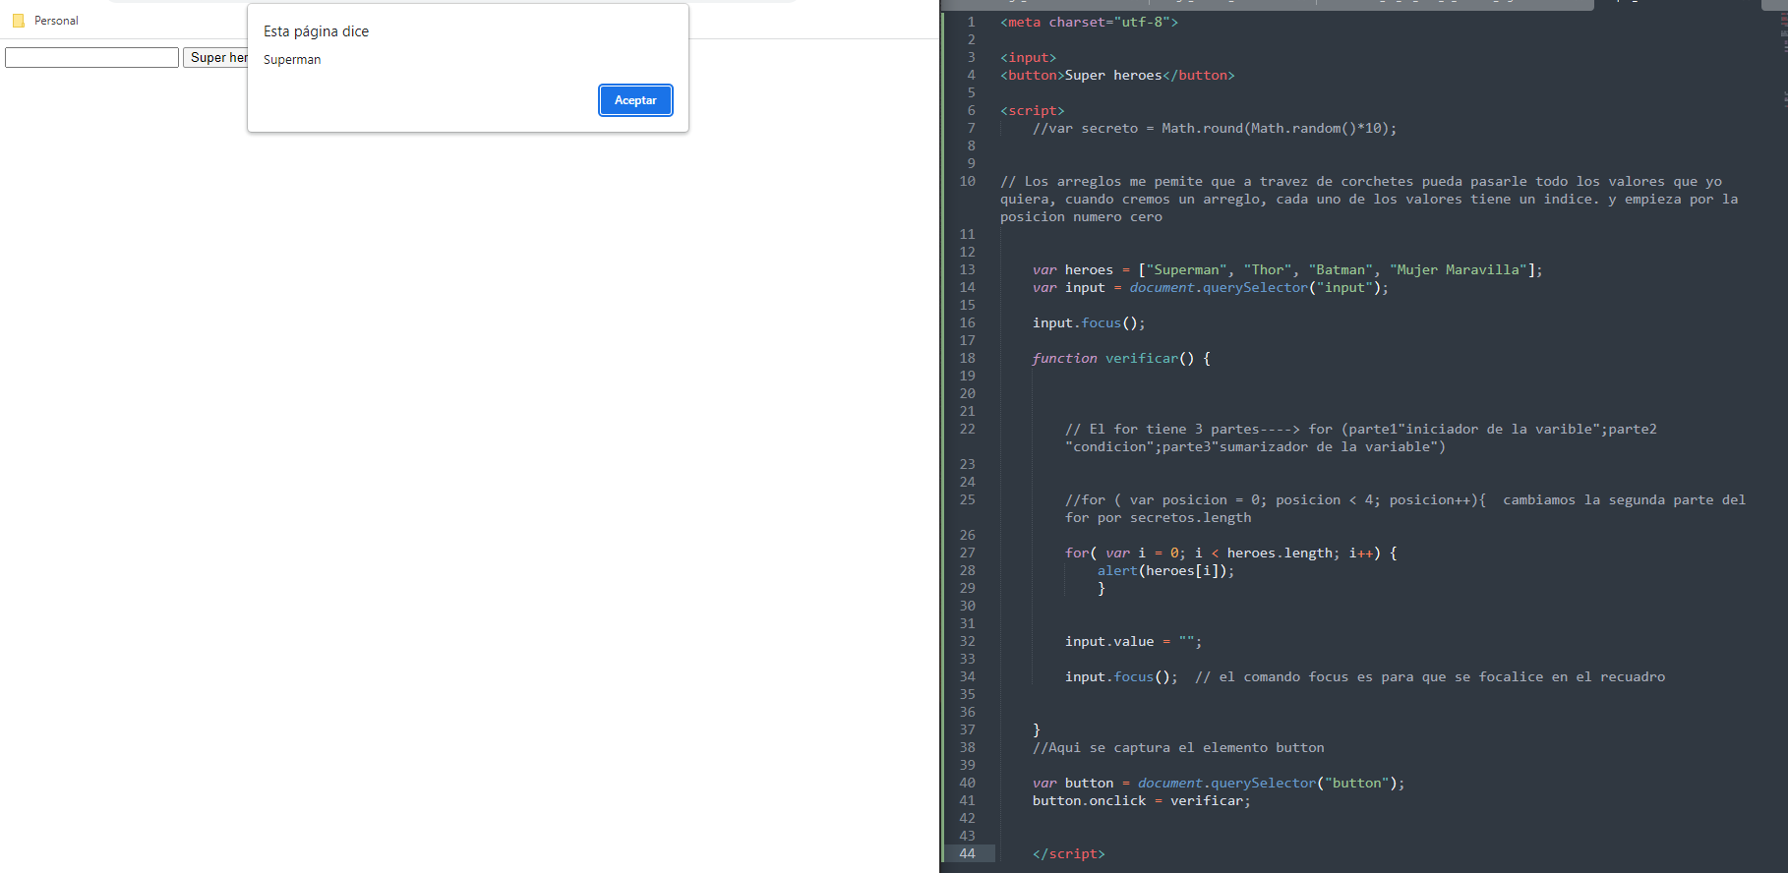Click the Superman message in the alert dialog

pyautogui.click(x=292, y=60)
